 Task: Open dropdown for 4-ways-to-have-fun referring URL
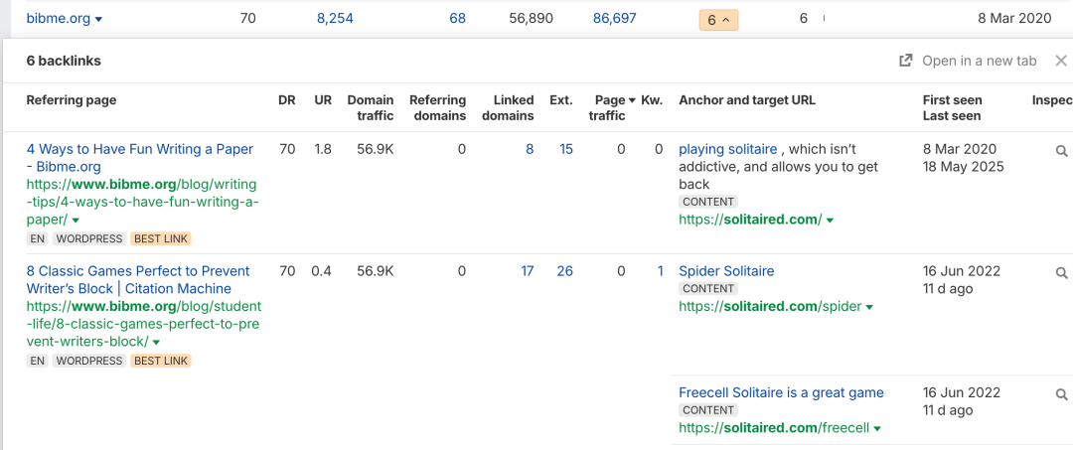click(x=76, y=221)
